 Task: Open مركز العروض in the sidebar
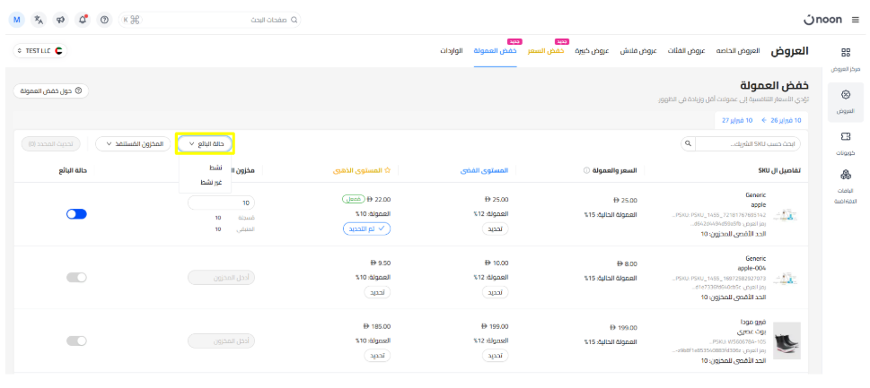pyautogui.click(x=845, y=59)
